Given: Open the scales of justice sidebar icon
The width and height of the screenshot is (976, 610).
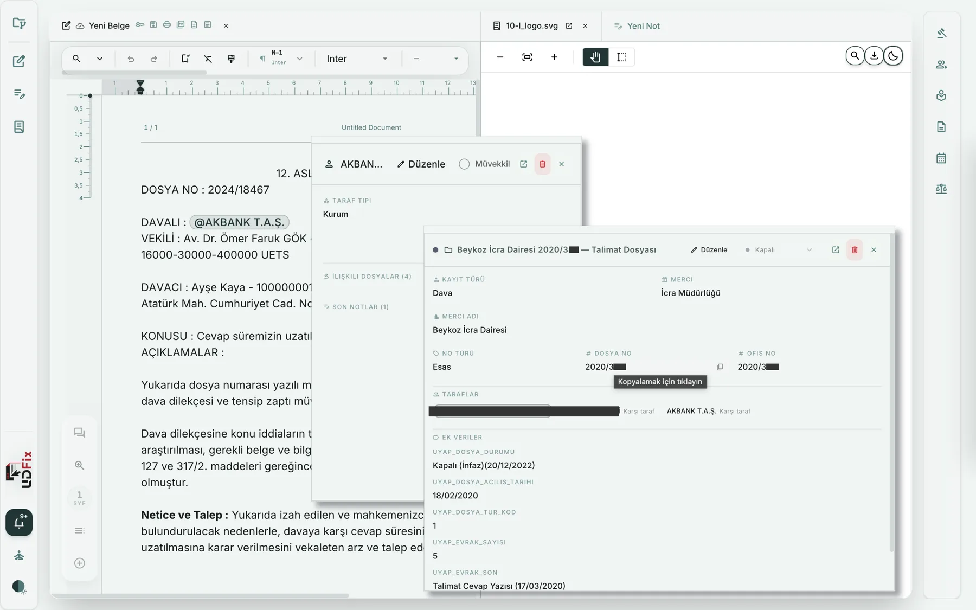Looking at the screenshot, I should (941, 189).
